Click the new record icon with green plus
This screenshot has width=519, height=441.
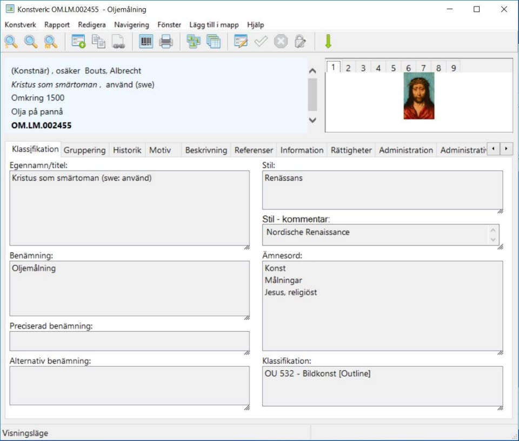click(78, 42)
